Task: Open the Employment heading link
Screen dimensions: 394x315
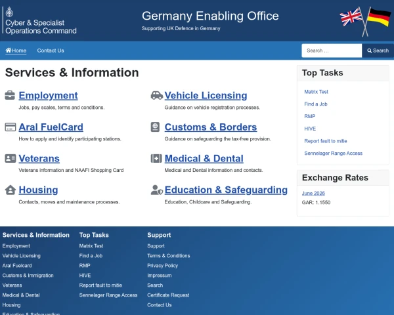Action: (x=48, y=95)
